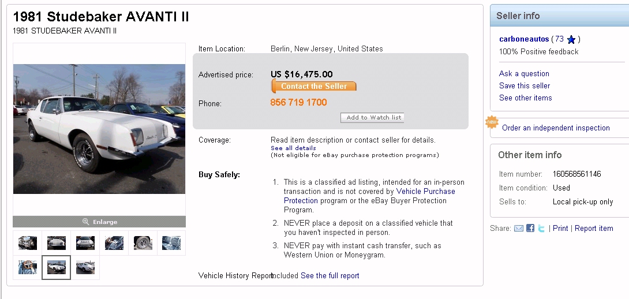Click the orange 'new' badge icon

click(x=491, y=122)
